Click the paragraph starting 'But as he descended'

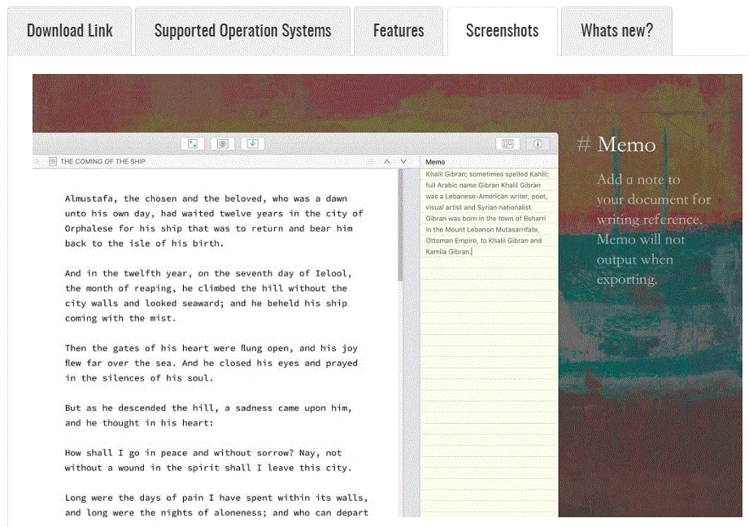(x=208, y=416)
